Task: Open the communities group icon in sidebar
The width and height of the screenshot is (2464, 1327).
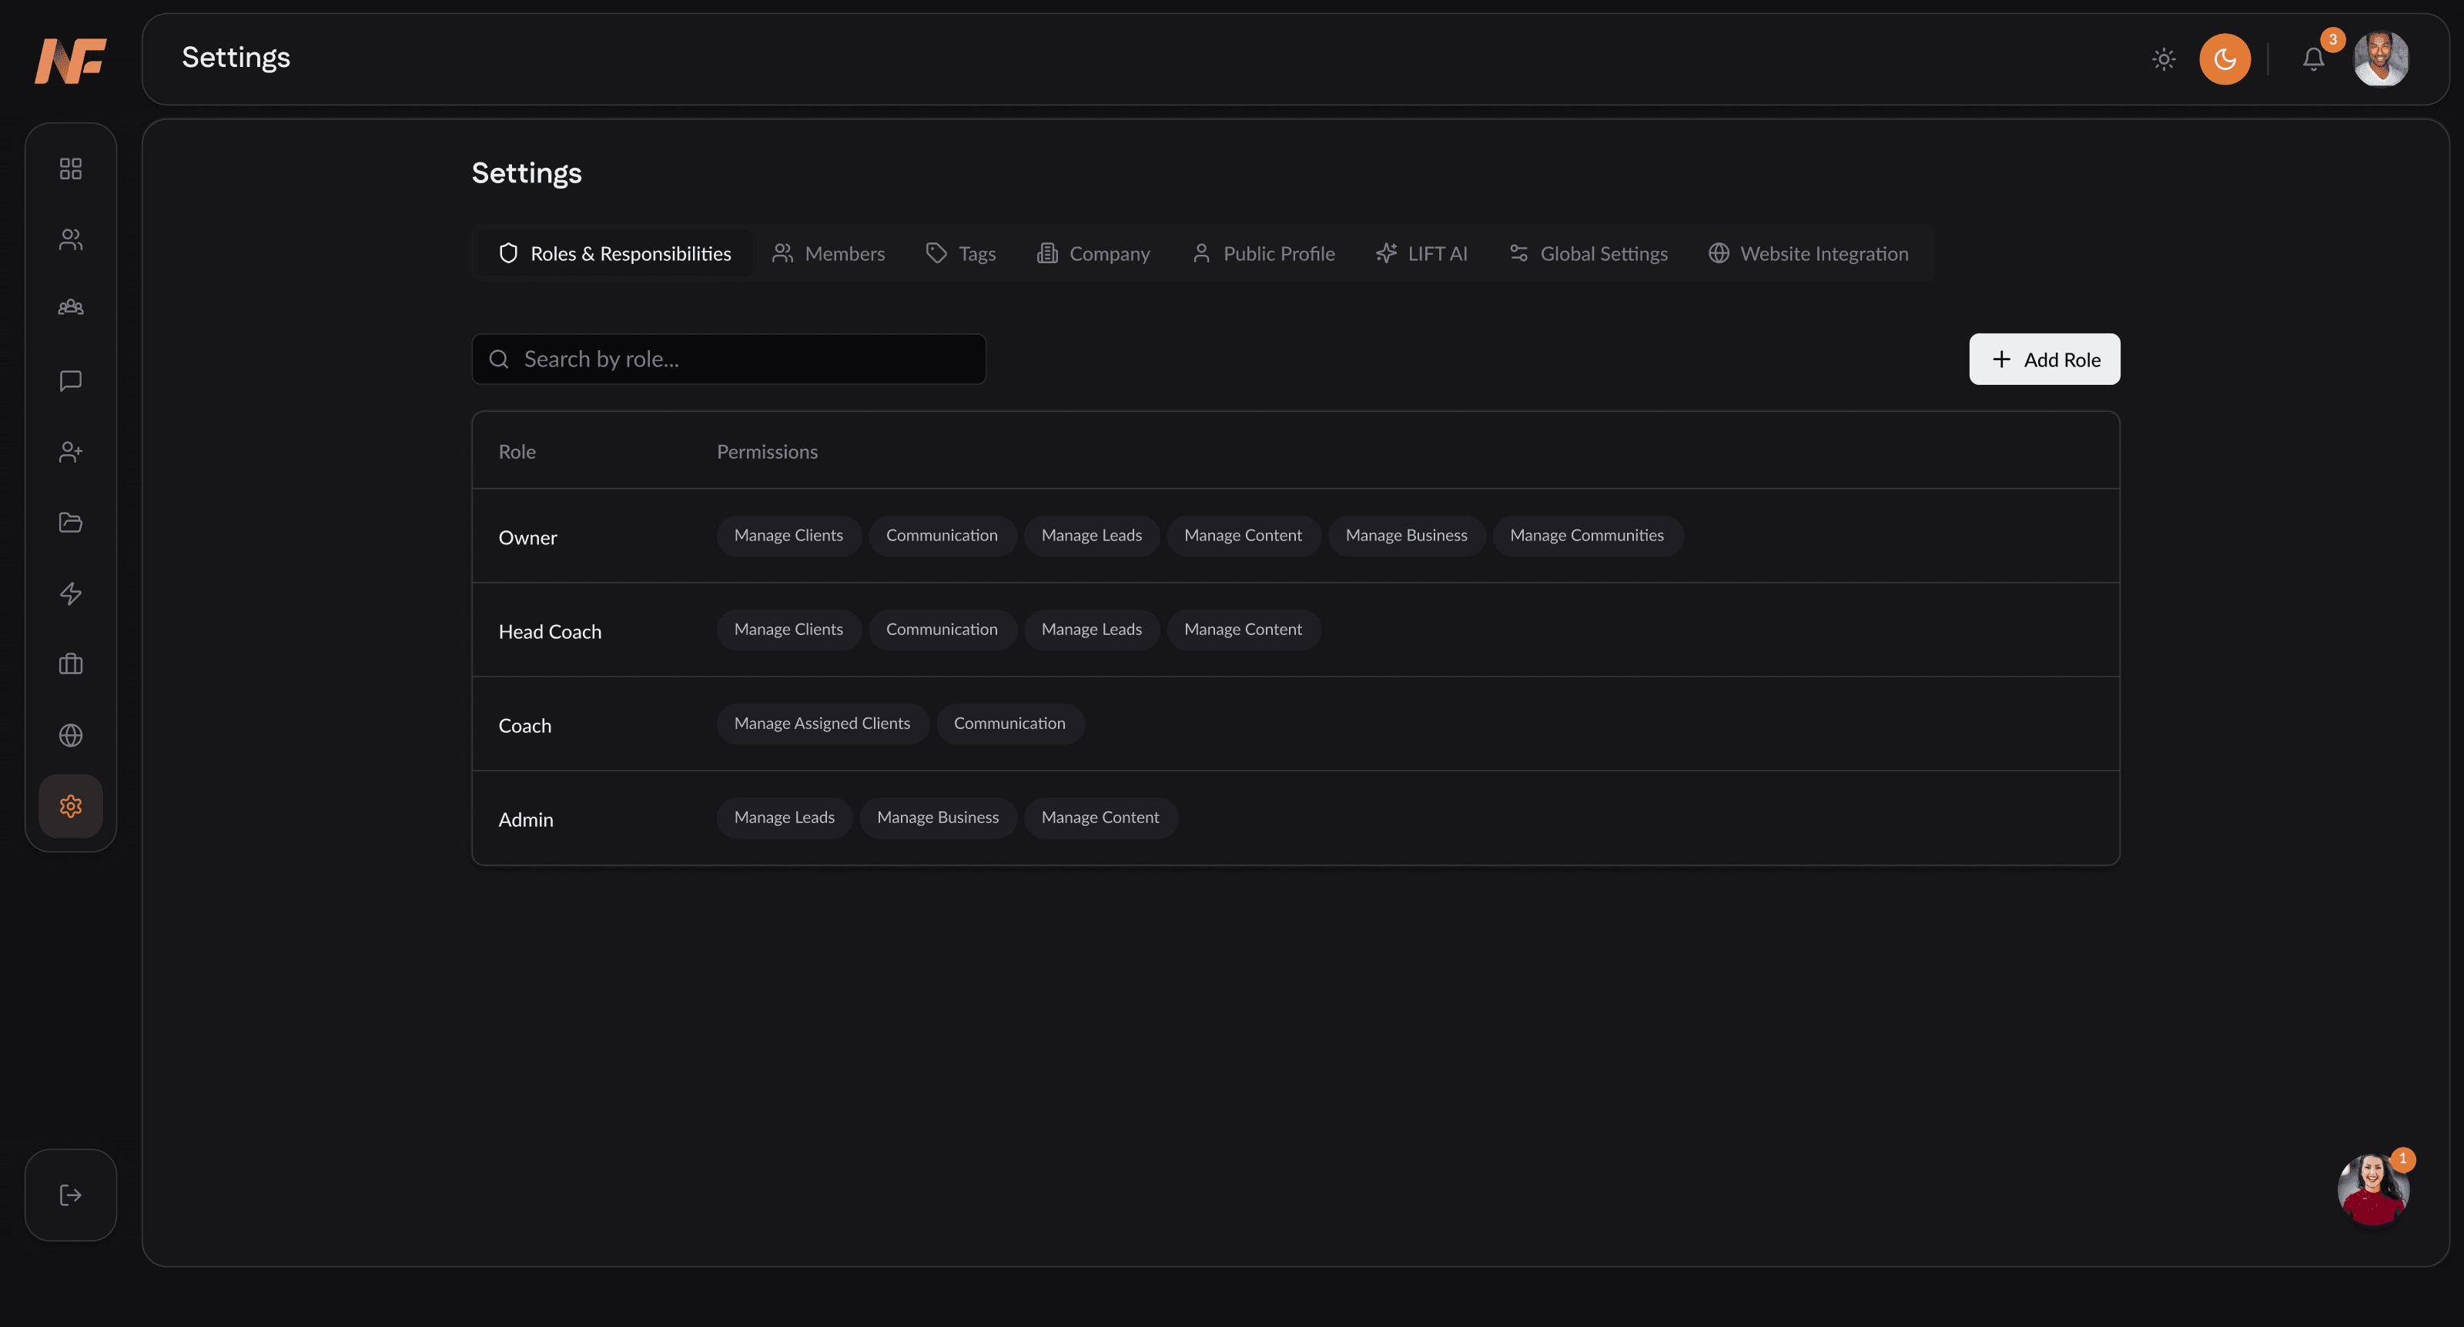Action: (71, 308)
